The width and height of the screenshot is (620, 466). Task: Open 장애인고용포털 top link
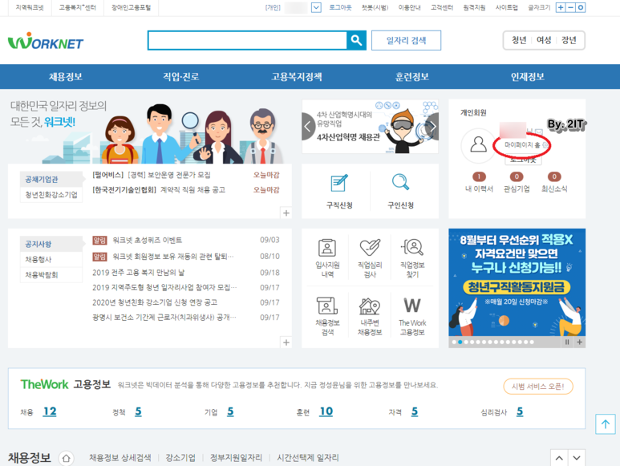[131, 7]
